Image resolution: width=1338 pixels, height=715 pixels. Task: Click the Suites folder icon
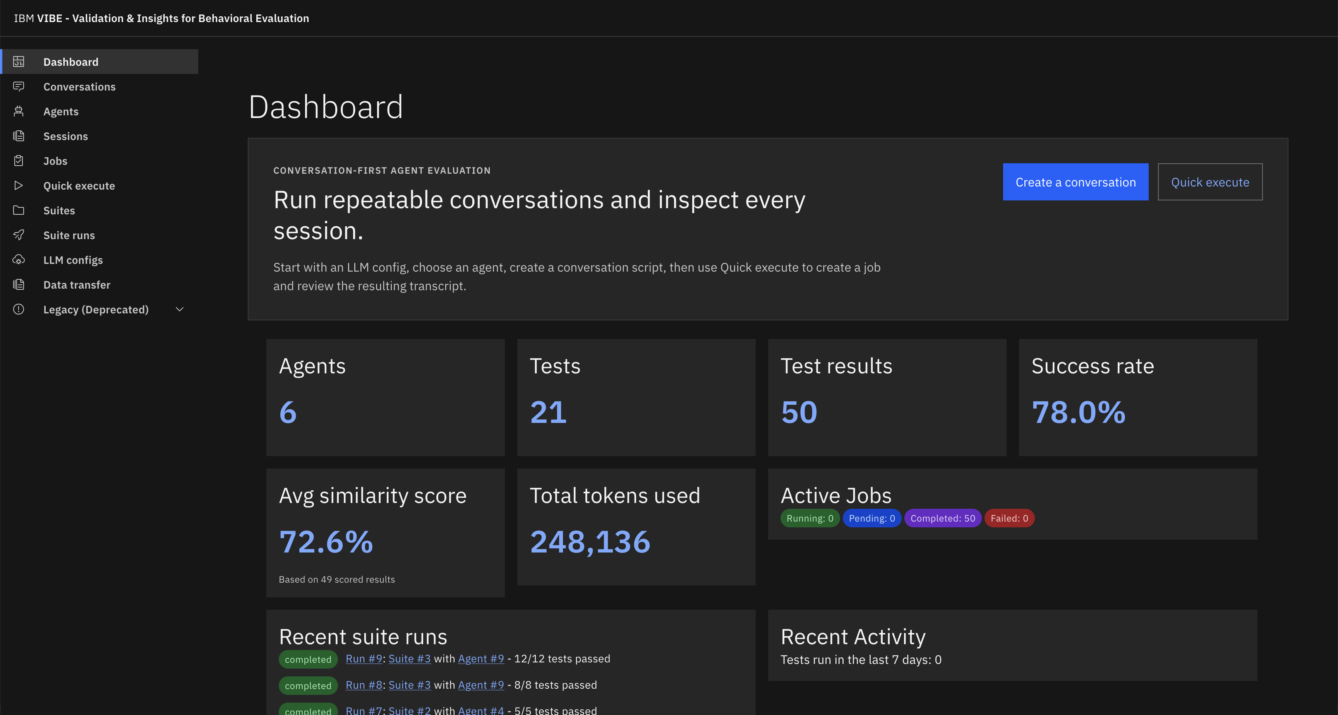tap(19, 210)
